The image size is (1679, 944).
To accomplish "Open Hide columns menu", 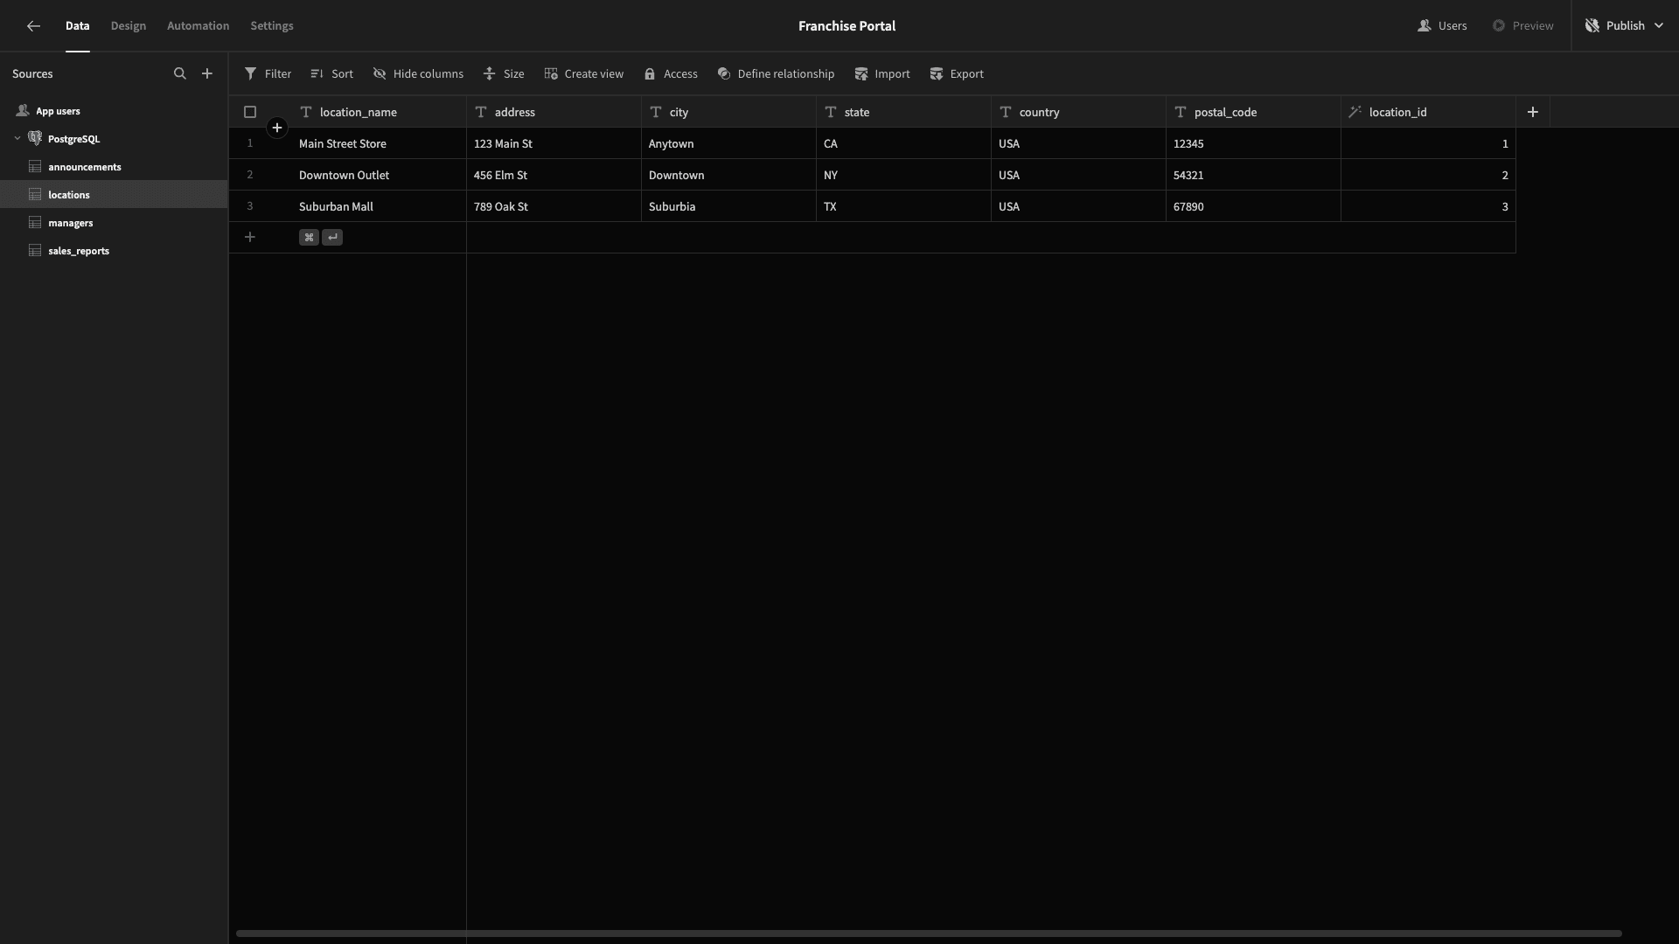I will pos(418,73).
